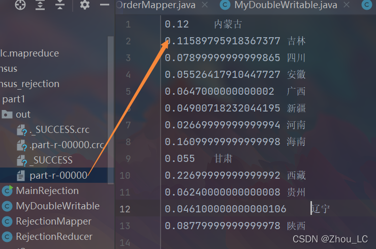The height and width of the screenshot is (249, 376).
Task: Select the _SUCCESS file in tree
Action: [51, 160]
